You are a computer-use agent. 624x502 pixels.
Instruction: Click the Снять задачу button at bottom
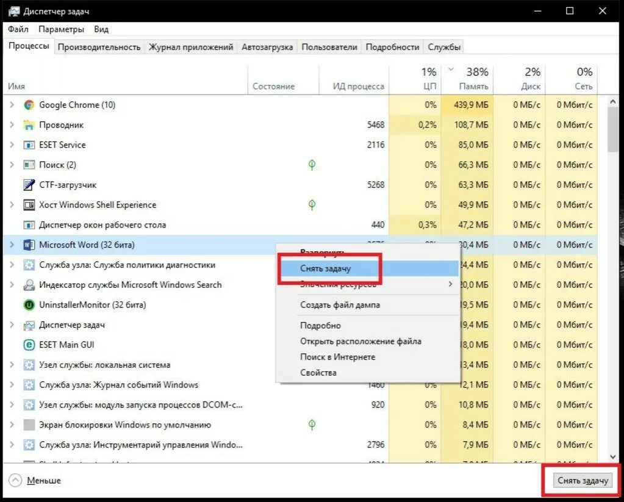[x=583, y=481]
